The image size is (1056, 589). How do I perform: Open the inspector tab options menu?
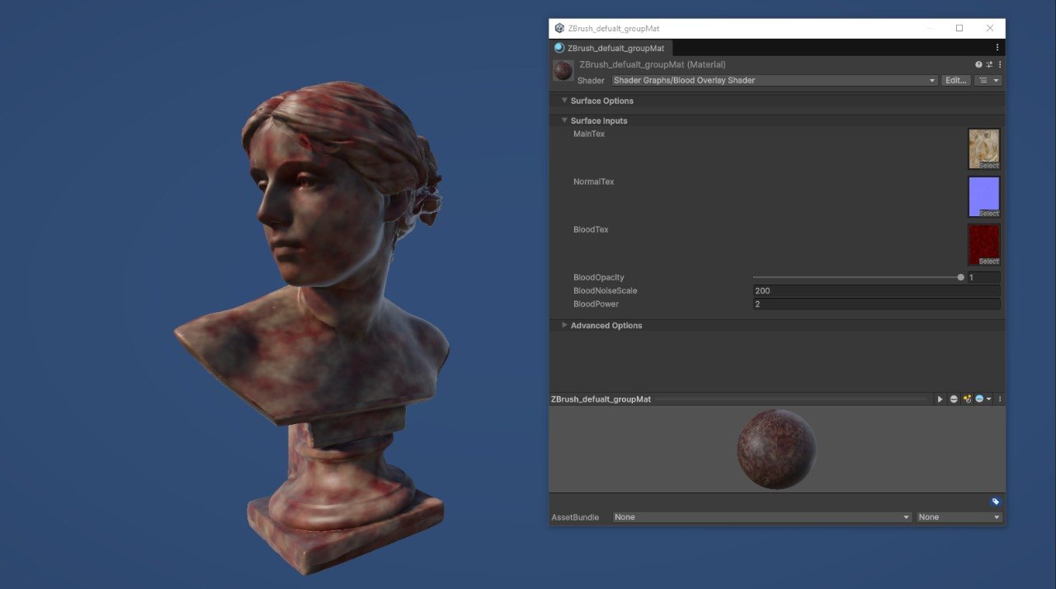click(x=997, y=48)
